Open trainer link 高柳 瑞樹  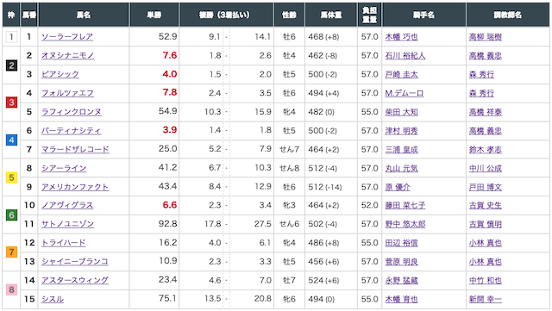tap(486, 37)
